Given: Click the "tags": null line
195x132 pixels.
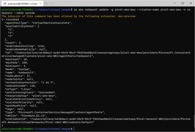Looking at the screenshot, I should point(15,109).
